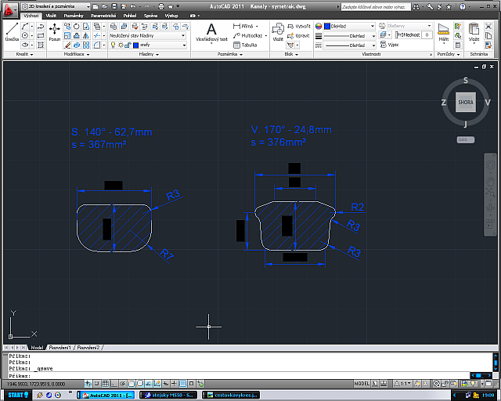Viewport: 501px width, 401px height.
Task: Click the Plot printer icon in quick access toolbar
Action: coord(161,6)
